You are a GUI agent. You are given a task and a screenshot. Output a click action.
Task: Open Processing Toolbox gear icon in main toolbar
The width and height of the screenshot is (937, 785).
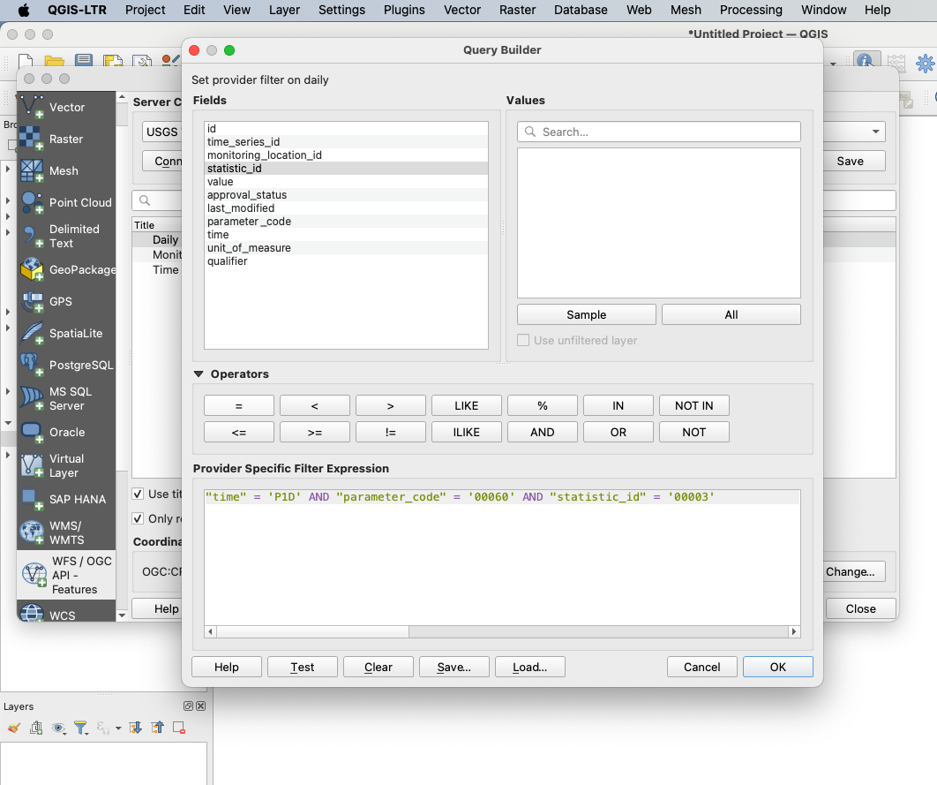925,63
